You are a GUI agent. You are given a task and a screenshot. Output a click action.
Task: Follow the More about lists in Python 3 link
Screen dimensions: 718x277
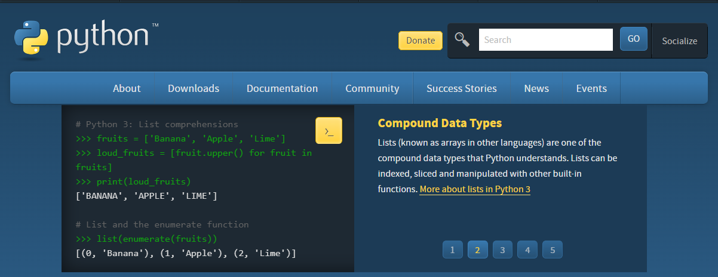click(475, 189)
